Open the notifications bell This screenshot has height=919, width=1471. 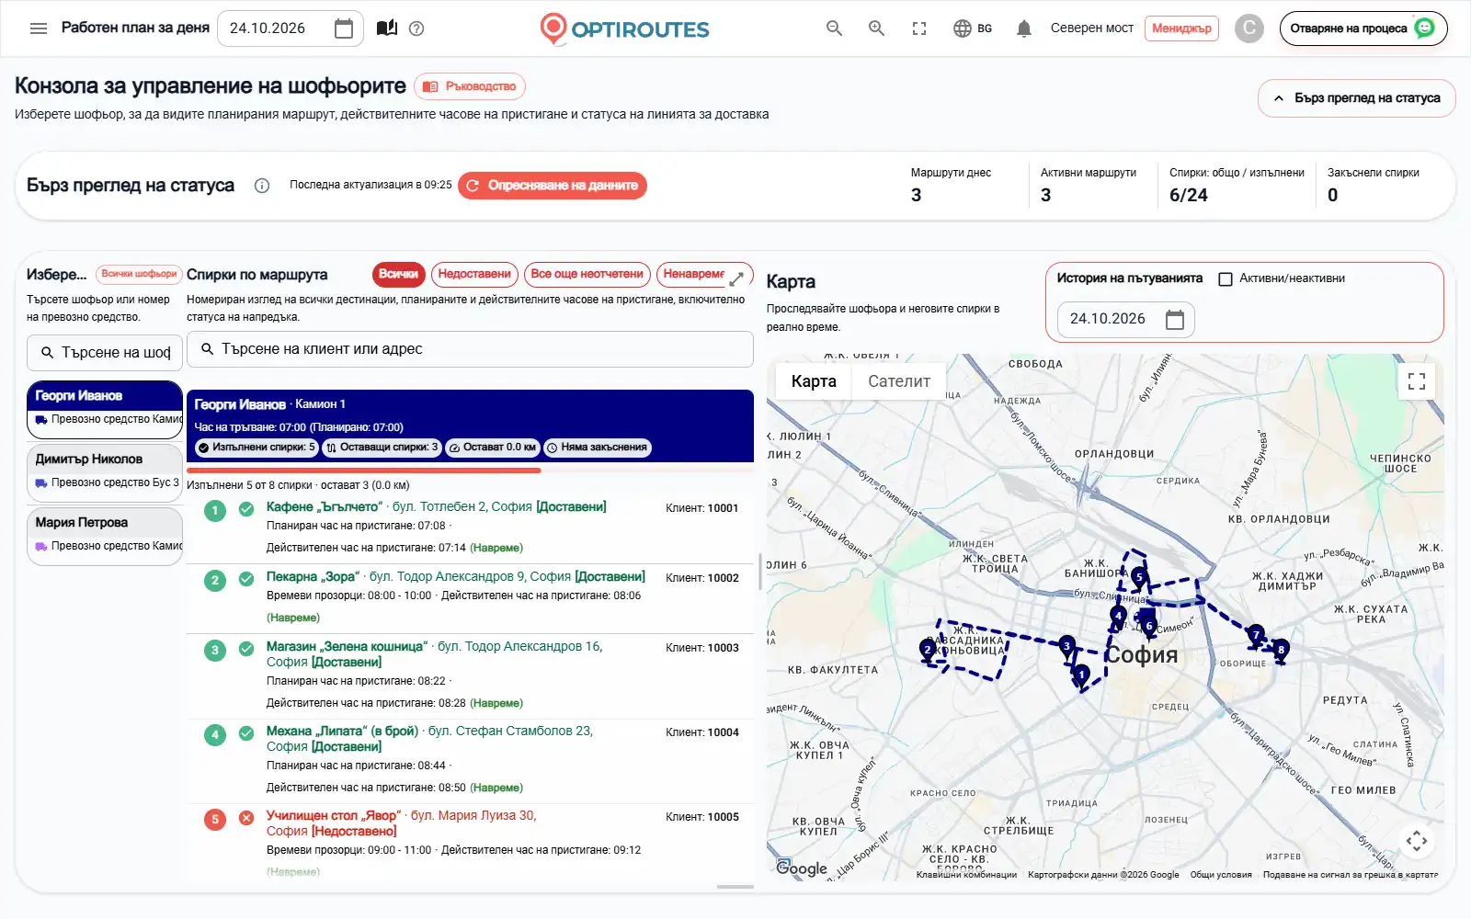(1023, 28)
